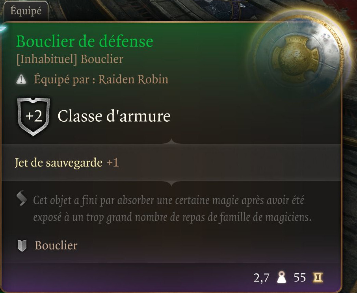Click the weight icon next to 2,7
Image resolution: width=357 pixels, height=293 pixels.
pos(281,277)
